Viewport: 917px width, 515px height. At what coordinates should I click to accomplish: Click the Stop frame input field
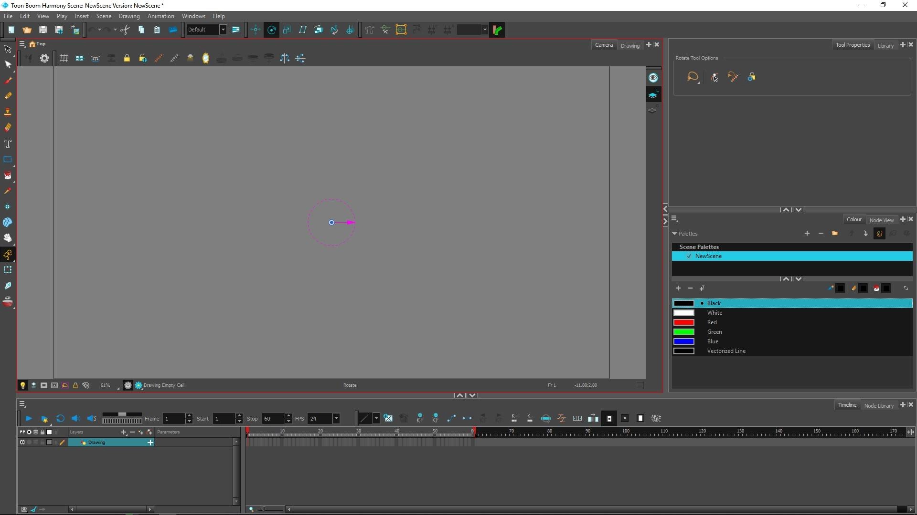point(273,418)
